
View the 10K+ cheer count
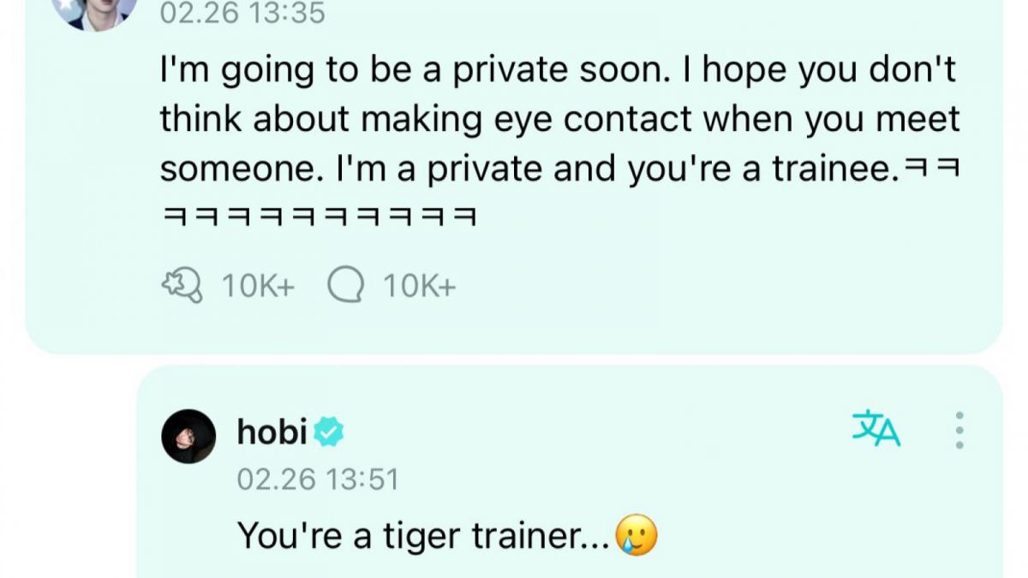pyautogui.click(x=257, y=283)
